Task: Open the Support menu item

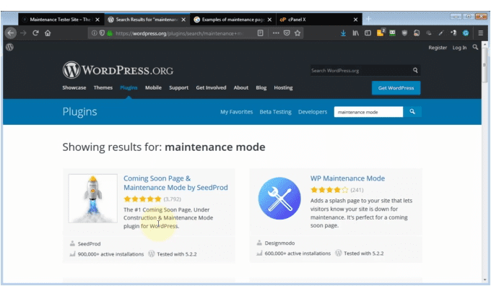Action: click(x=179, y=87)
